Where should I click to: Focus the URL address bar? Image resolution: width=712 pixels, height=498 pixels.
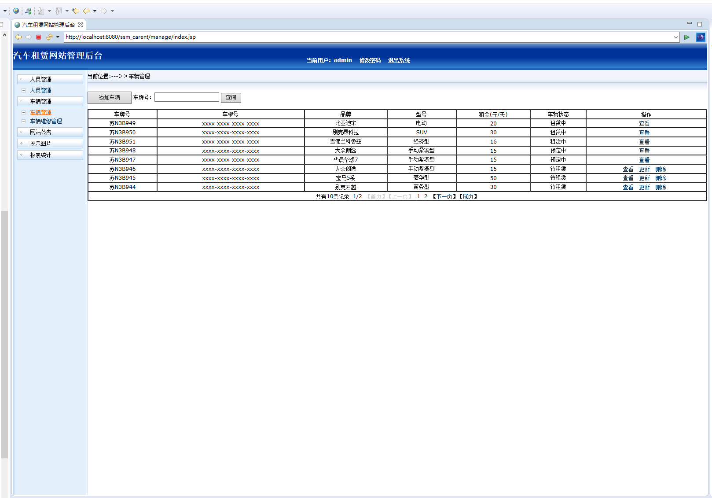coord(368,37)
